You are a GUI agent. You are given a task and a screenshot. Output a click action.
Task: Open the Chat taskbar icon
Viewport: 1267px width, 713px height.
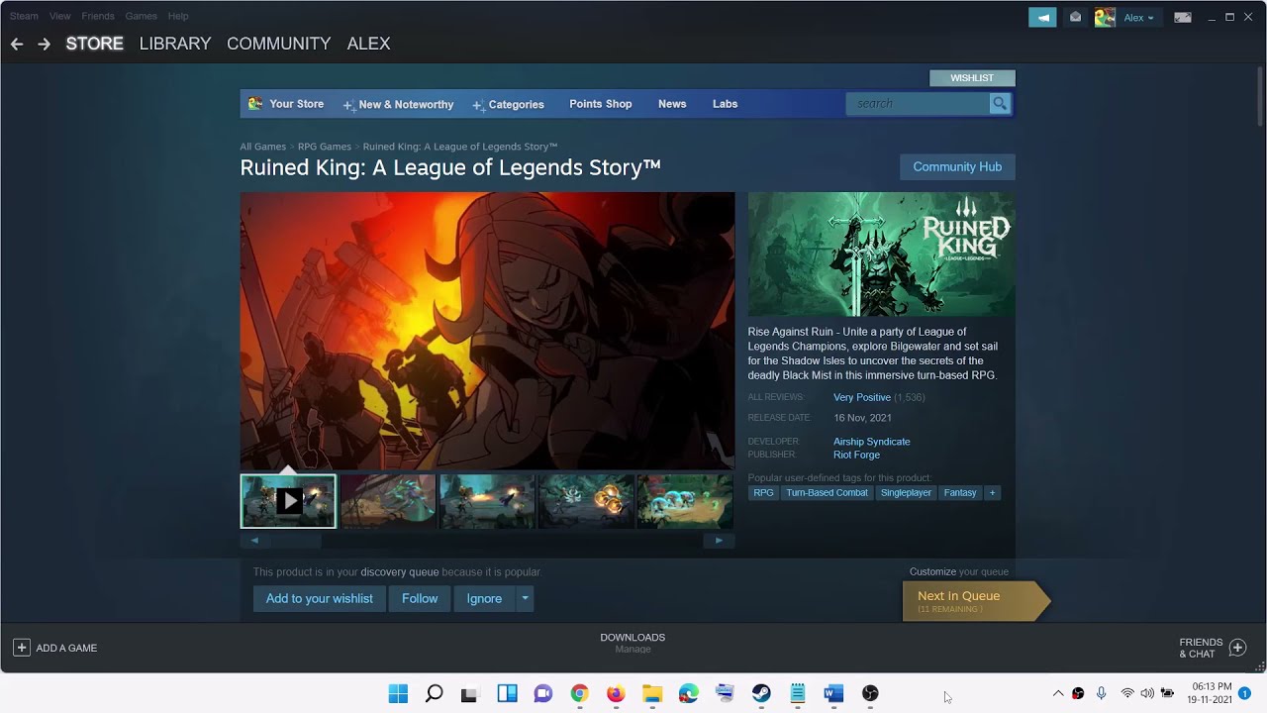(x=542, y=693)
